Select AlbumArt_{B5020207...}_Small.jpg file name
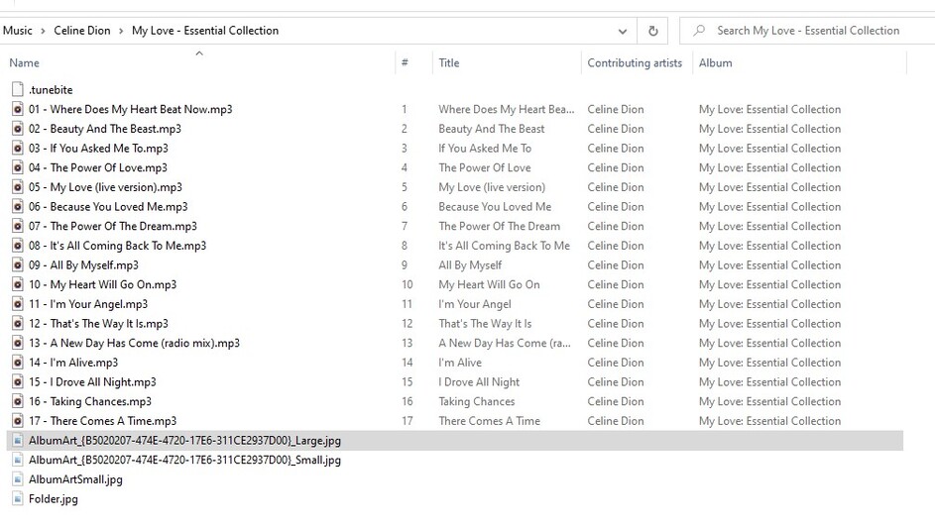Viewport: 935px width, 525px height. [x=184, y=460]
